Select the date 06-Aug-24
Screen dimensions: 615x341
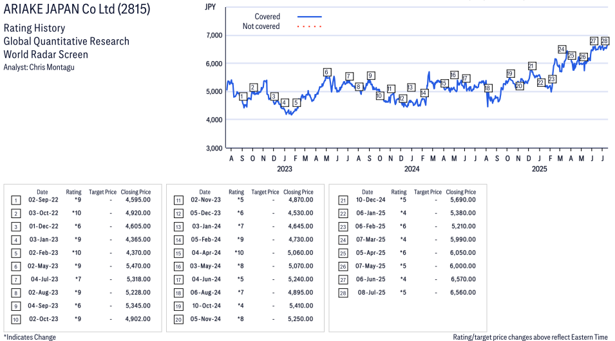pos(206,292)
